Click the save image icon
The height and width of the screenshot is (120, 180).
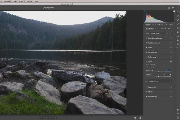169,7
